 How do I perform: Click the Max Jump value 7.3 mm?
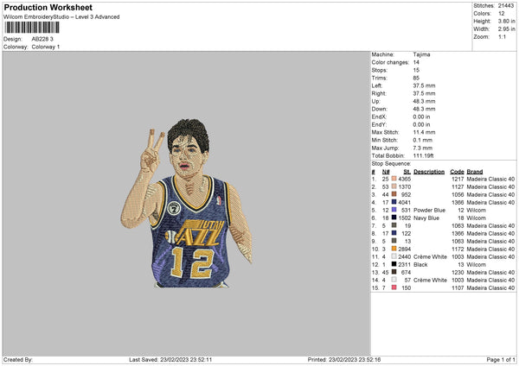423,148
